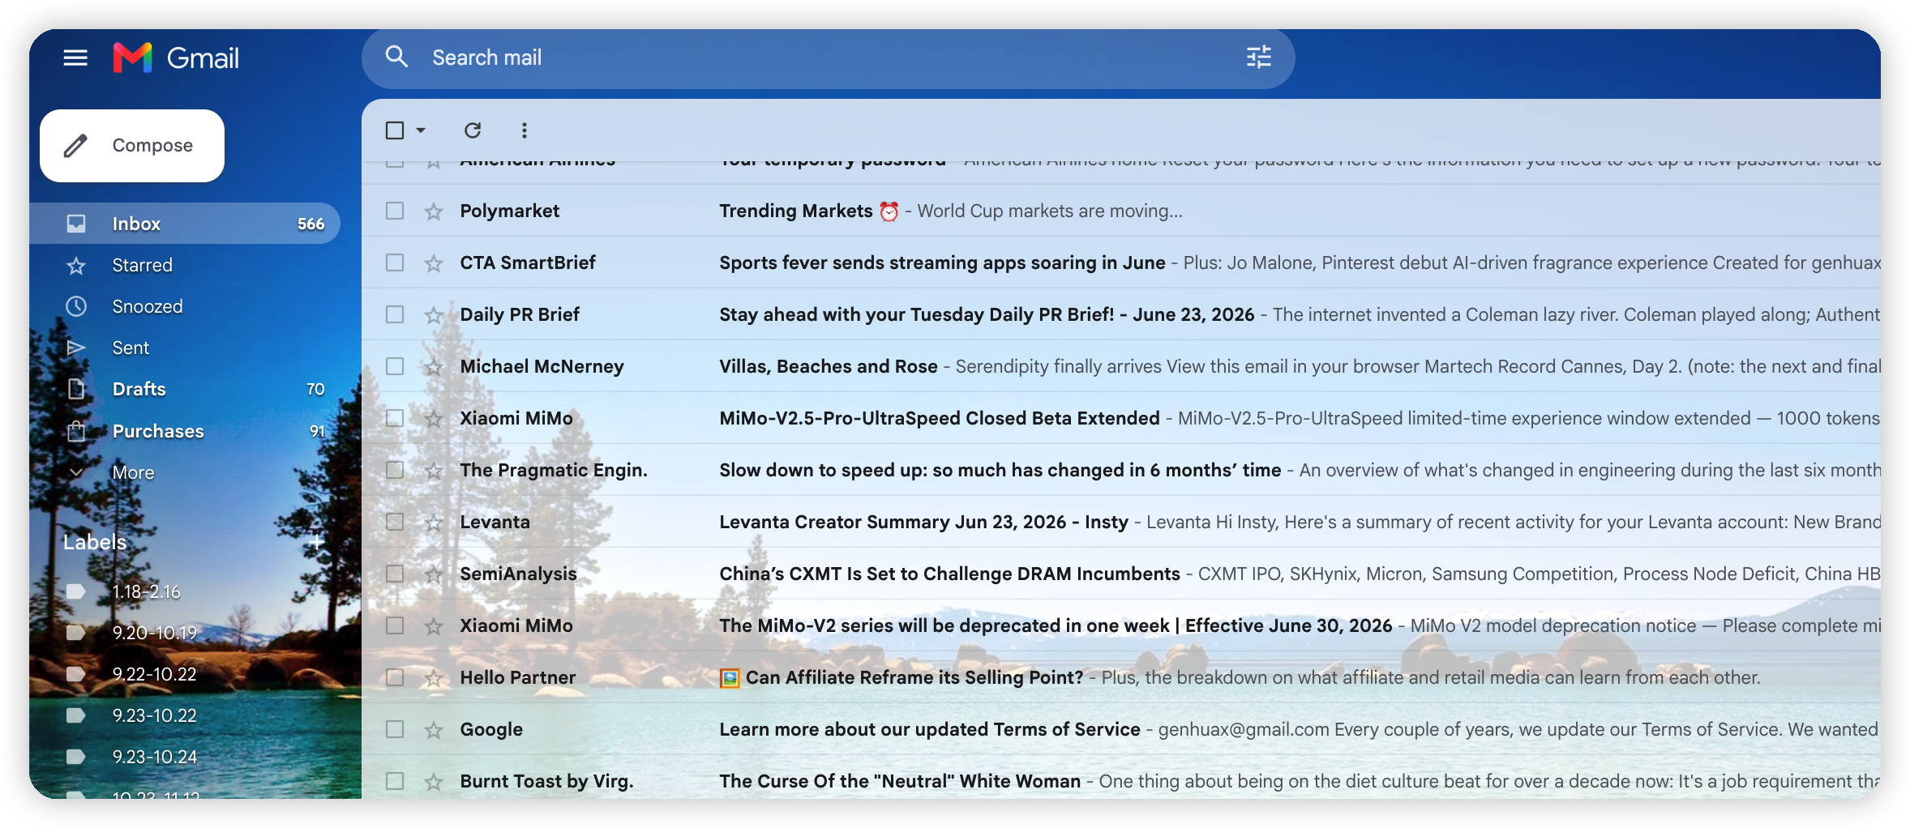Refresh the inbox
Viewport: 1910px width, 828px height.
[x=473, y=130]
